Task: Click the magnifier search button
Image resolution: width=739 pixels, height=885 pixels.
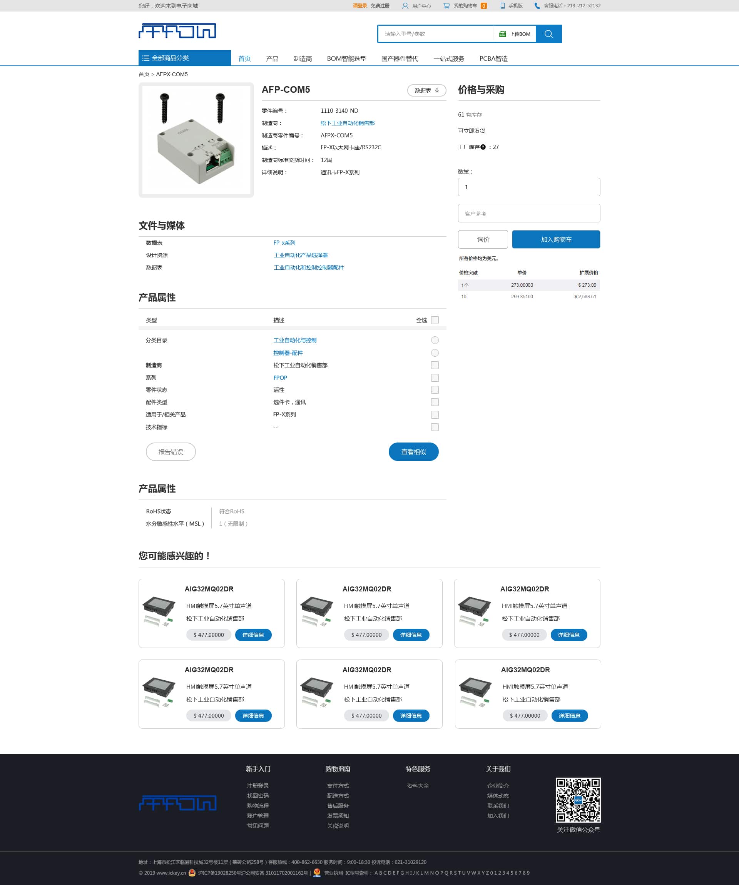Action: 548,34
